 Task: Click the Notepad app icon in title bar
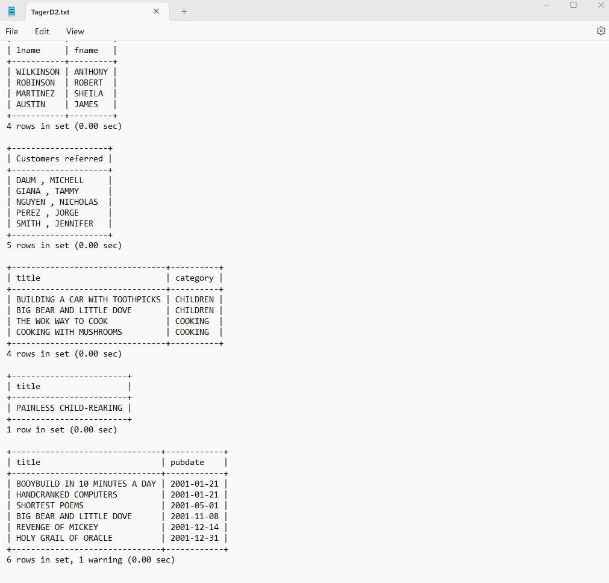tap(11, 11)
